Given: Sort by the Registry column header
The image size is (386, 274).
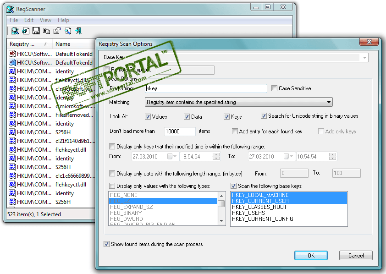Looking at the screenshot, I should click(x=29, y=44).
